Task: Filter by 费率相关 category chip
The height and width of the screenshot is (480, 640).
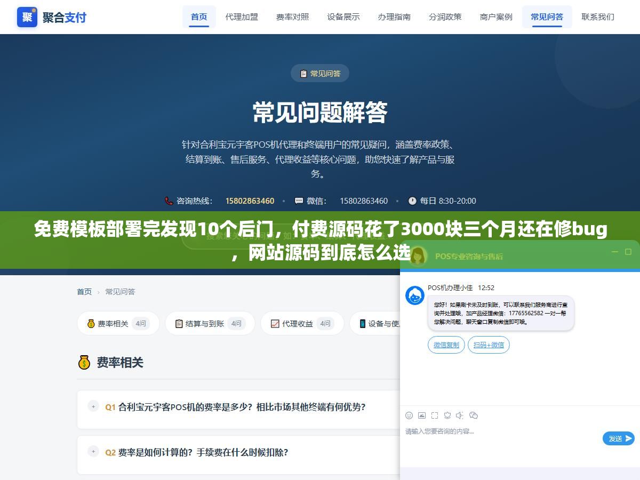Action: 118,323
